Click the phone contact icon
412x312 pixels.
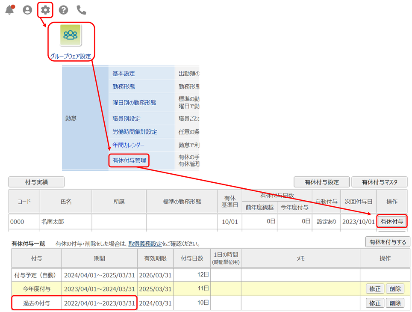(81, 10)
